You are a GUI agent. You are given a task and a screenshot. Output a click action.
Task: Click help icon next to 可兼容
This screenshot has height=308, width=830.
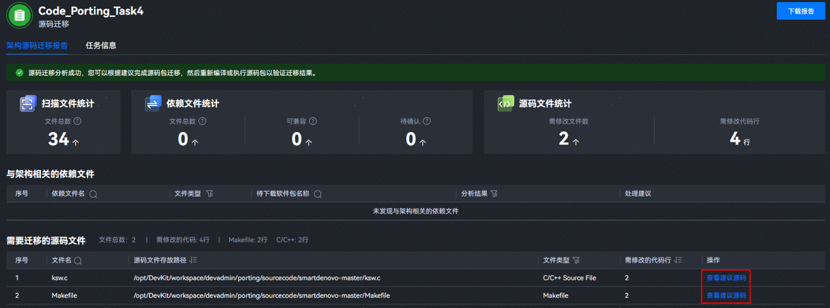coord(313,121)
